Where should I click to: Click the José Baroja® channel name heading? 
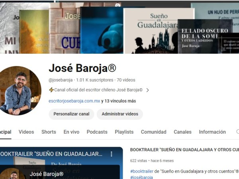coord(82,68)
